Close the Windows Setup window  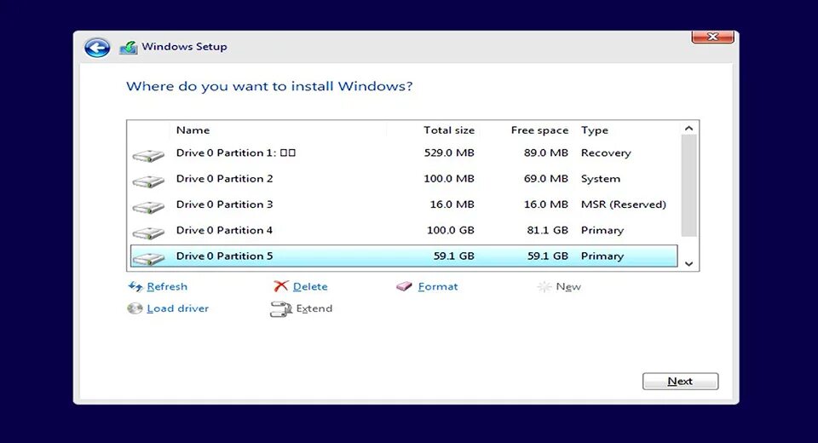[x=712, y=37]
